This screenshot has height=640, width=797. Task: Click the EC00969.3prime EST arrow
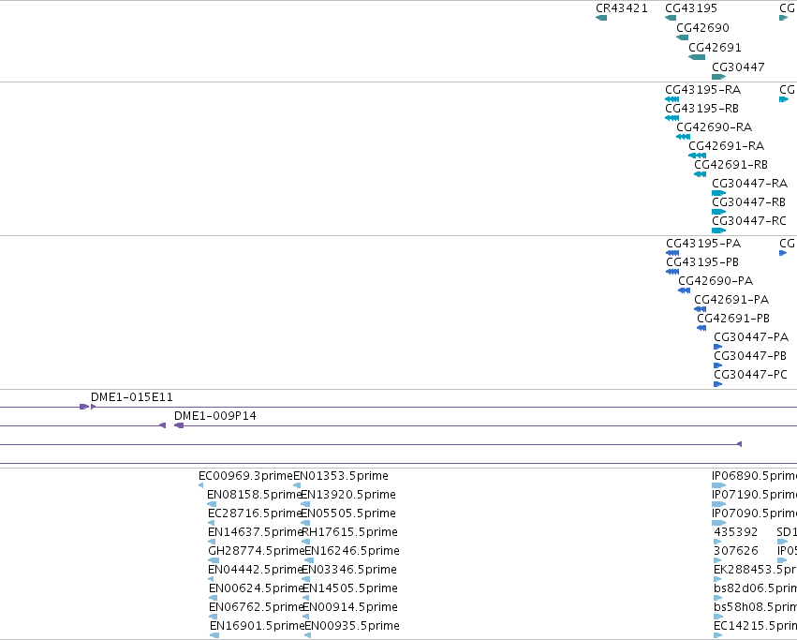pyautogui.click(x=200, y=485)
